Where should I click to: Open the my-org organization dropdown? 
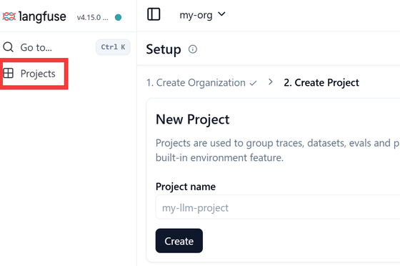click(202, 15)
